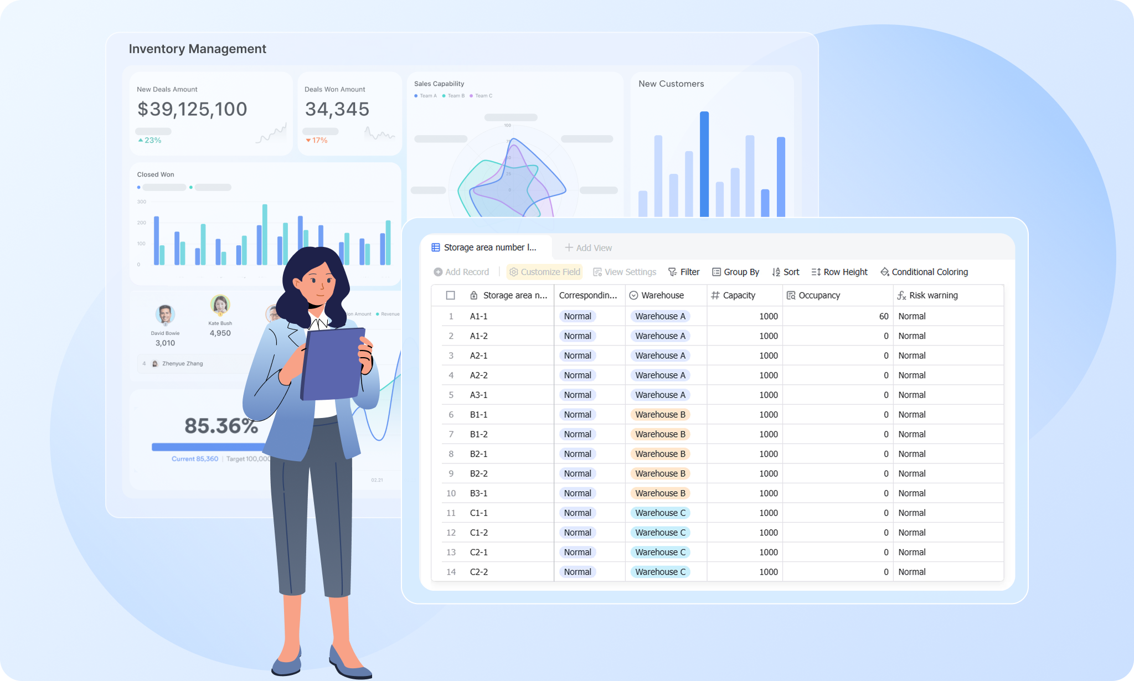Toggle the select-all checkbox in table header
The height and width of the screenshot is (681, 1134).
451,296
